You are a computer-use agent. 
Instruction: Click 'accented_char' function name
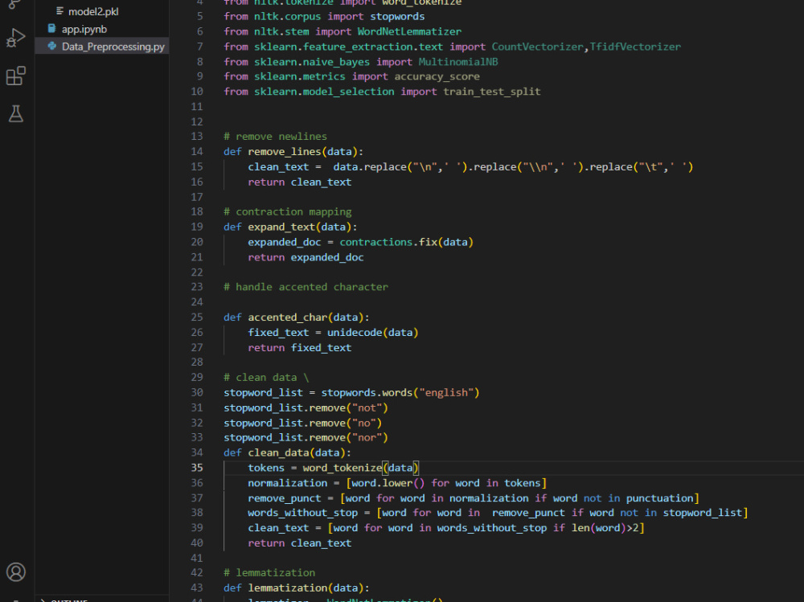[x=288, y=317]
